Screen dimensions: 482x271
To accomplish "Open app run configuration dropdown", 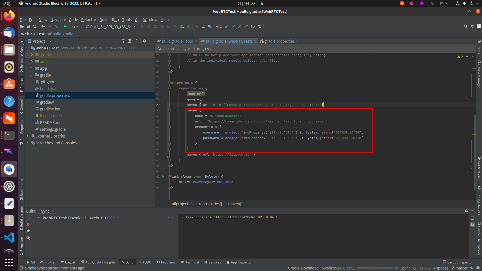I will tap(71, 26).
